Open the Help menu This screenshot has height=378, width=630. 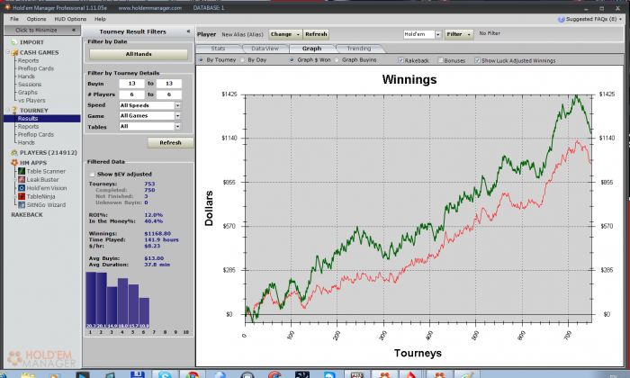click(x=100, y=19)
